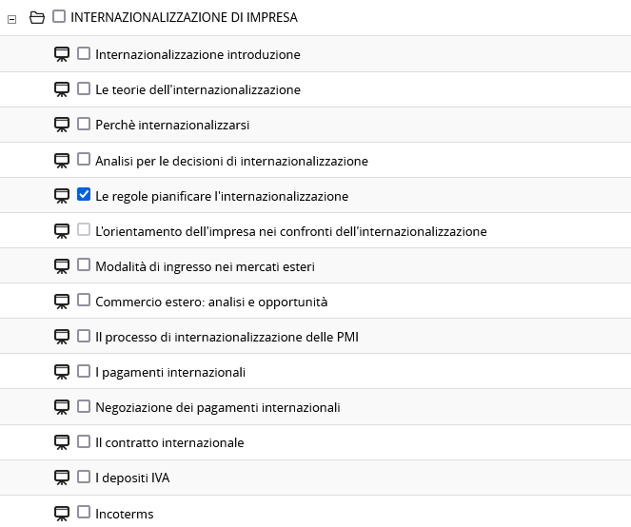Click the lesson icon next to Incoterms
631x527 pixels.
click(62, 514)
